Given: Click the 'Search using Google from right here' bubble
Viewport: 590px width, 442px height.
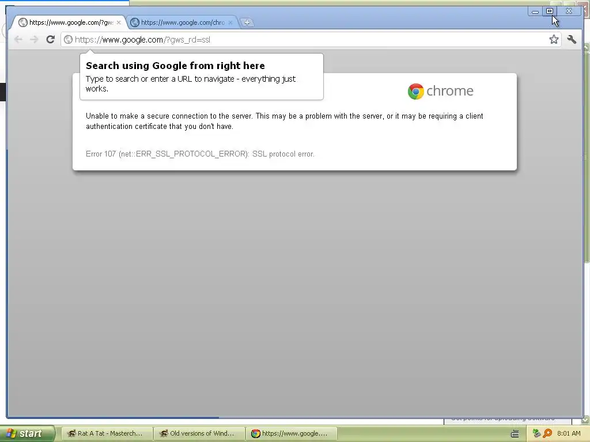Looking at the screenshot, I should coord(201,77).
